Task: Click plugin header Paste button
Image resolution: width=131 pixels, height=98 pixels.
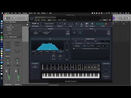Action: click(x=54, y=20)
